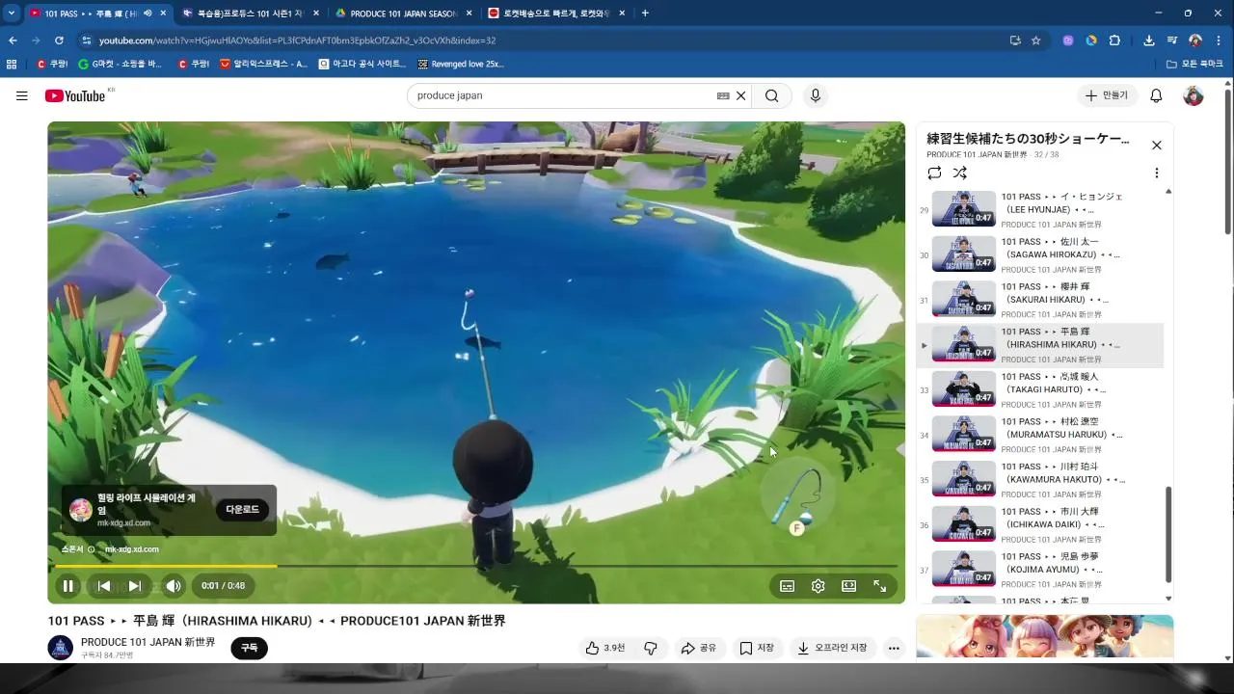Select ICHIKAWA DAIKI video in playlist

point(1040,524)
